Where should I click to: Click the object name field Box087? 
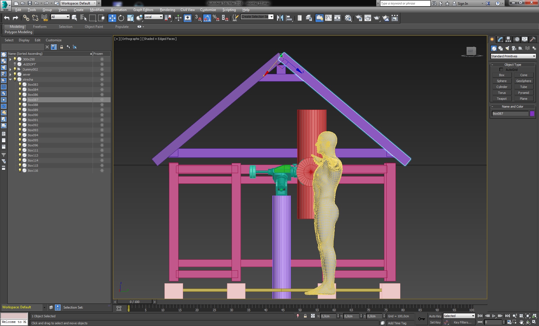click(510, 114)
